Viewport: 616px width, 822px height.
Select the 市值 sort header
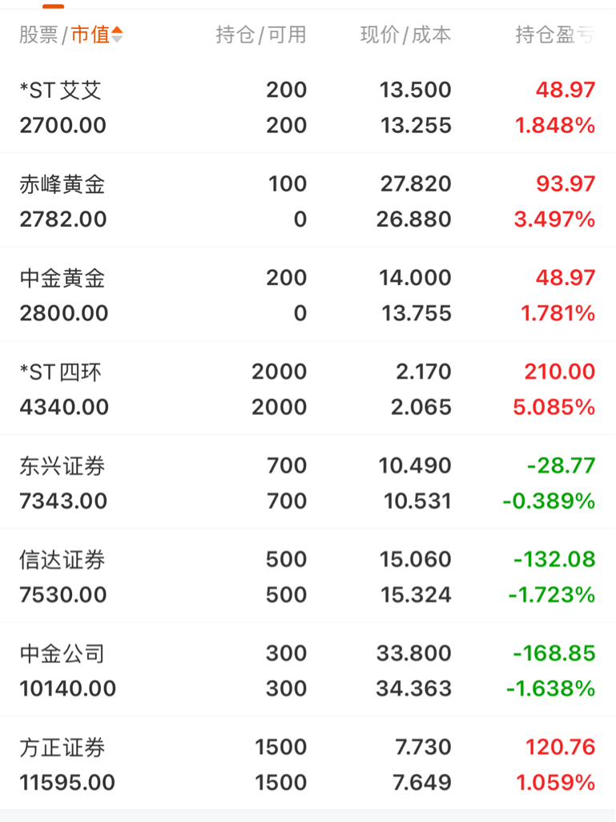pyautogui.click(x=91, y=34)
